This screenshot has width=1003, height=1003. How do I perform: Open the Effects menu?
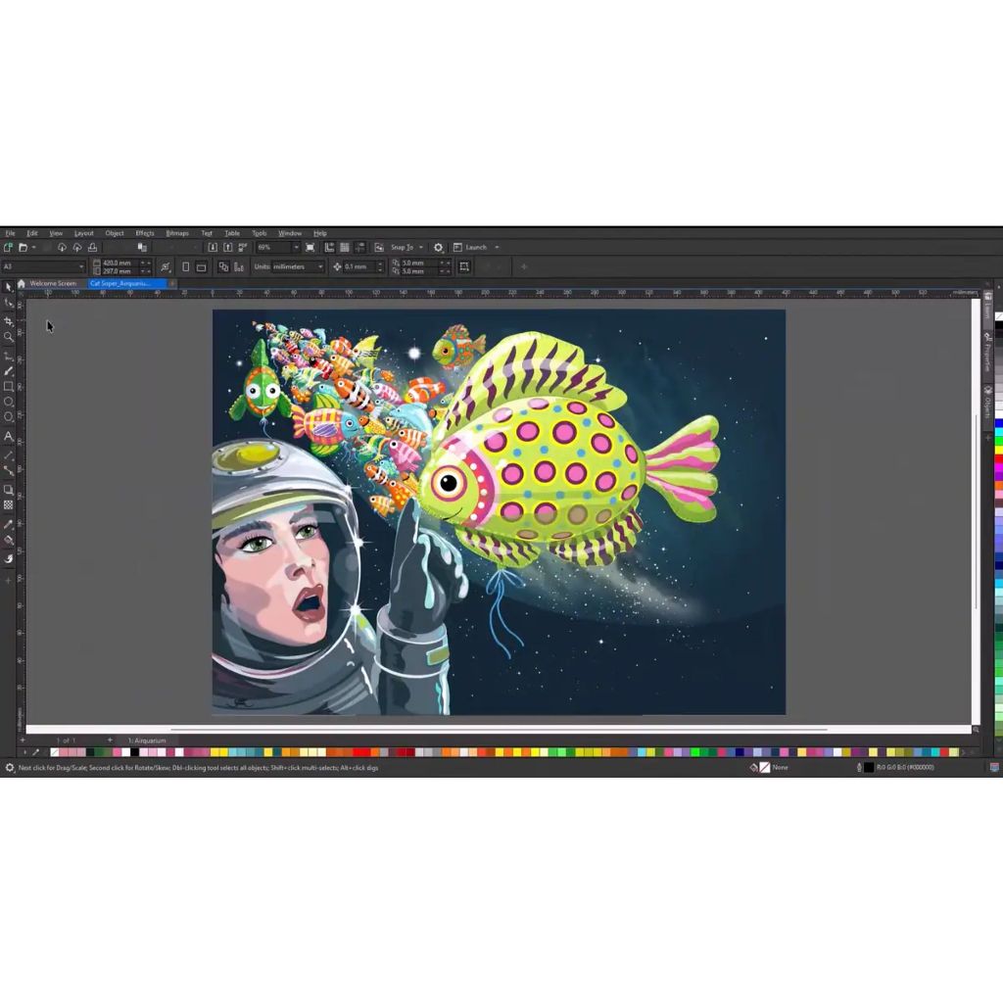[145, 233]
